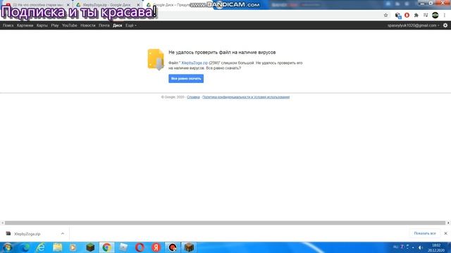Image resolution: width=451 pixels, height=253 pixels.
Task: Open Internet Explorer from the taskbar
Action: click(x=41, y=247)
